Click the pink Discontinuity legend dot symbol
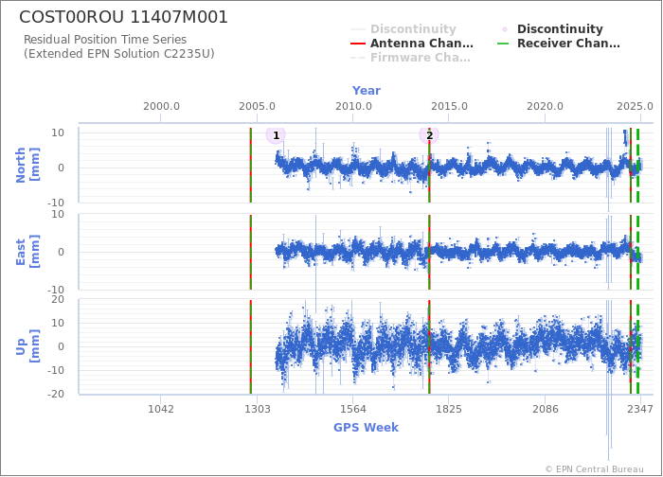 pos(505,29)
